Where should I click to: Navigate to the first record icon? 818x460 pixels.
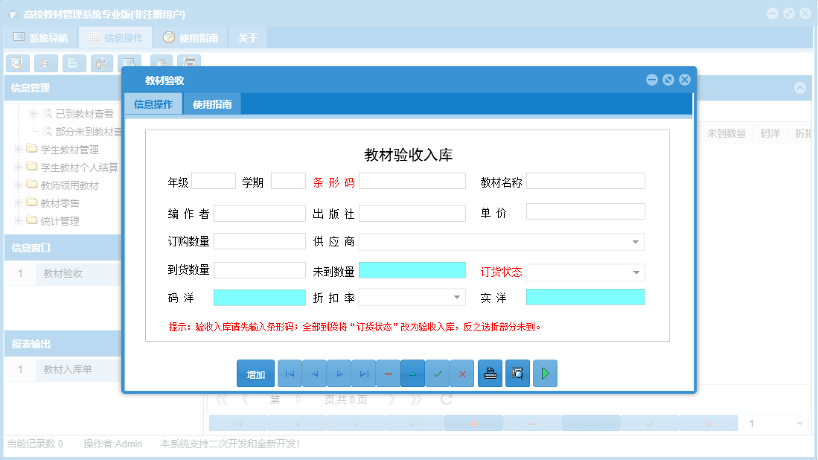(290, 373)
